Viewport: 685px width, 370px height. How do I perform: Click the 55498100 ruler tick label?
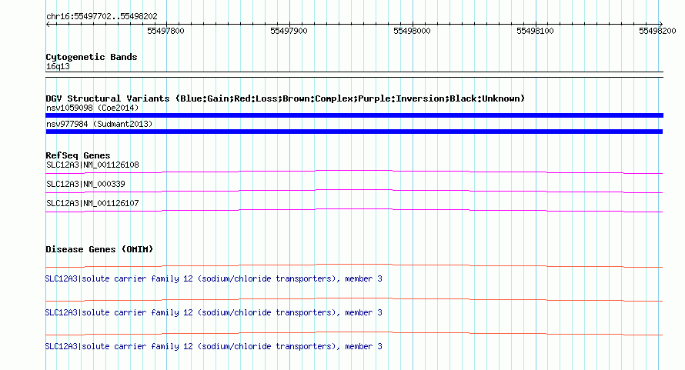click(x=535, y=31)
